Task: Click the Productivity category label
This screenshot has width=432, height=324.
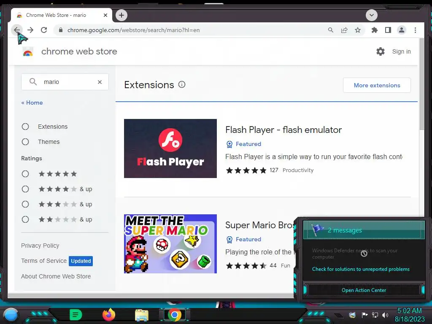Action: pyautogui.click(x=298, y=170)
